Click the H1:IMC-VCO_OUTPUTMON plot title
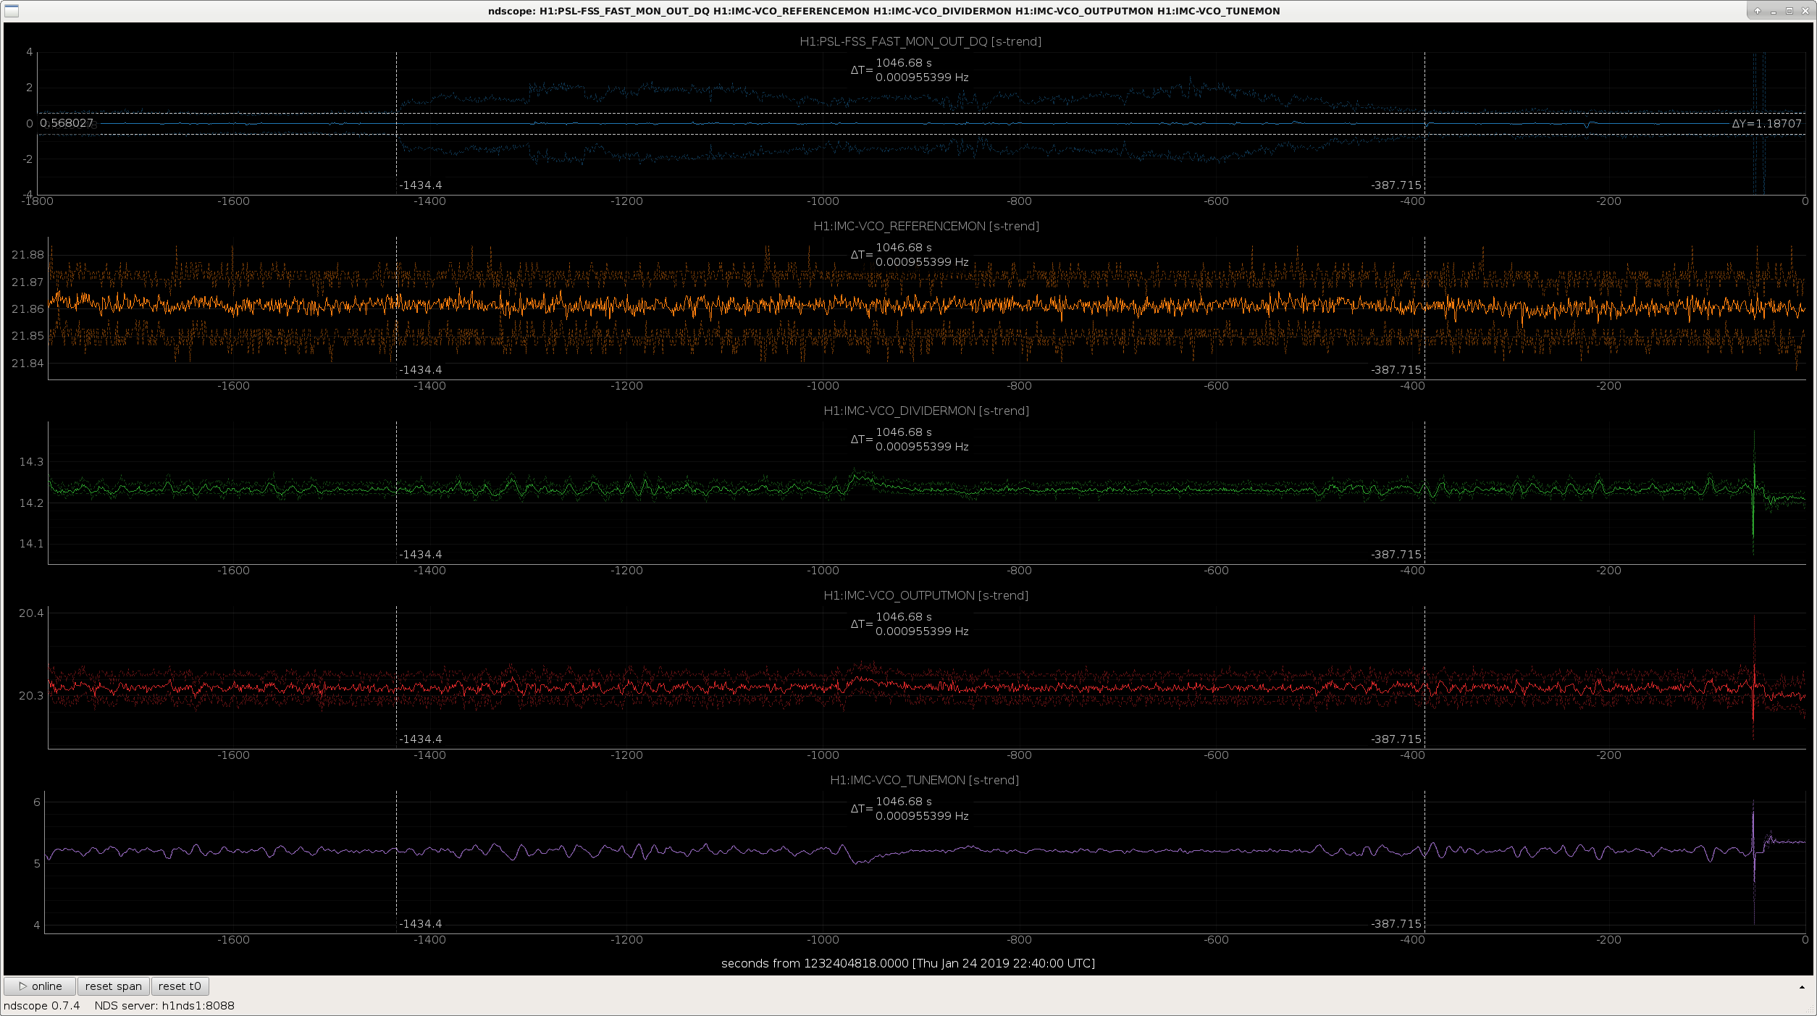Screen dimensions: 1817x1016 926,595
